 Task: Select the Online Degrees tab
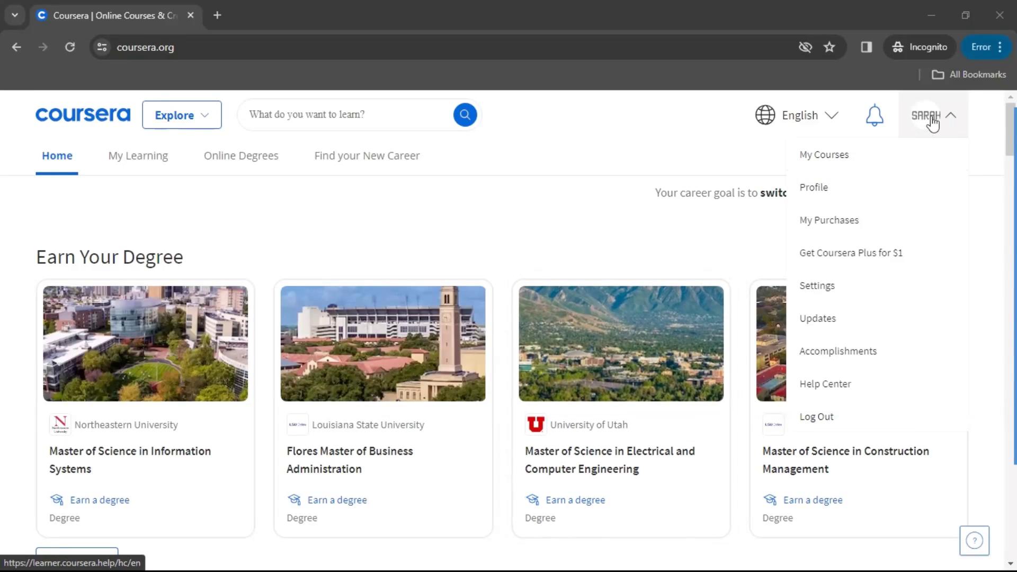241,155
